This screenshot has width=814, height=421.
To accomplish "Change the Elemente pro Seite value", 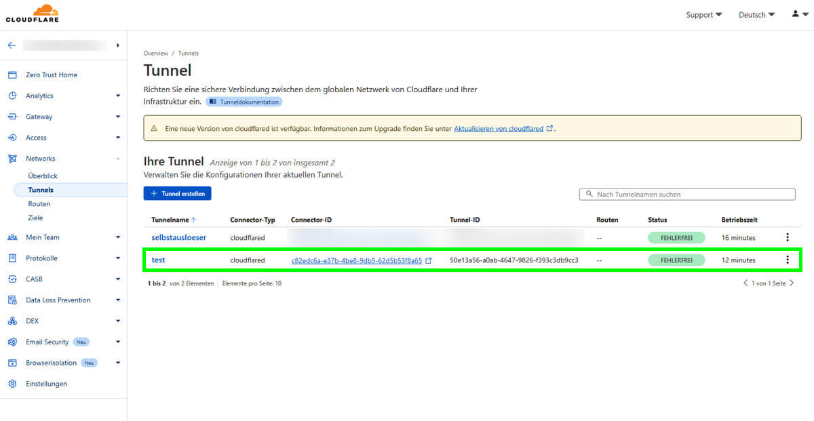I will pyautogui.click(x=252, y=283).
